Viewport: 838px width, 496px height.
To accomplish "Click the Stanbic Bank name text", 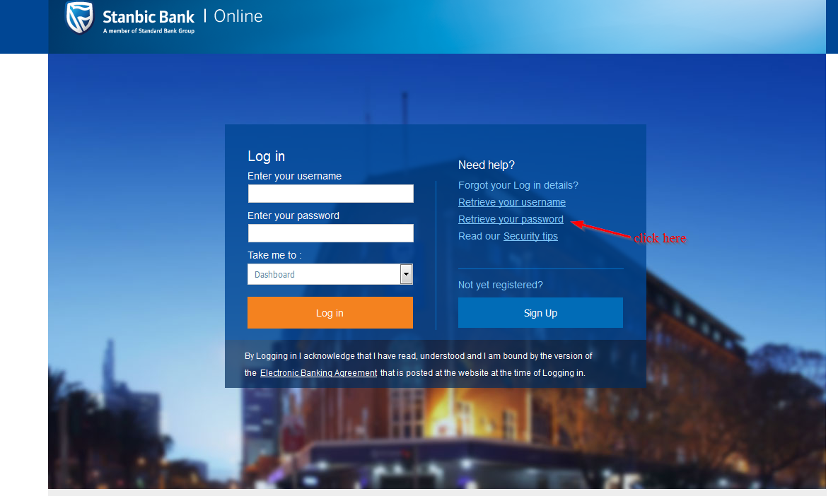I will tap(148, 16).
